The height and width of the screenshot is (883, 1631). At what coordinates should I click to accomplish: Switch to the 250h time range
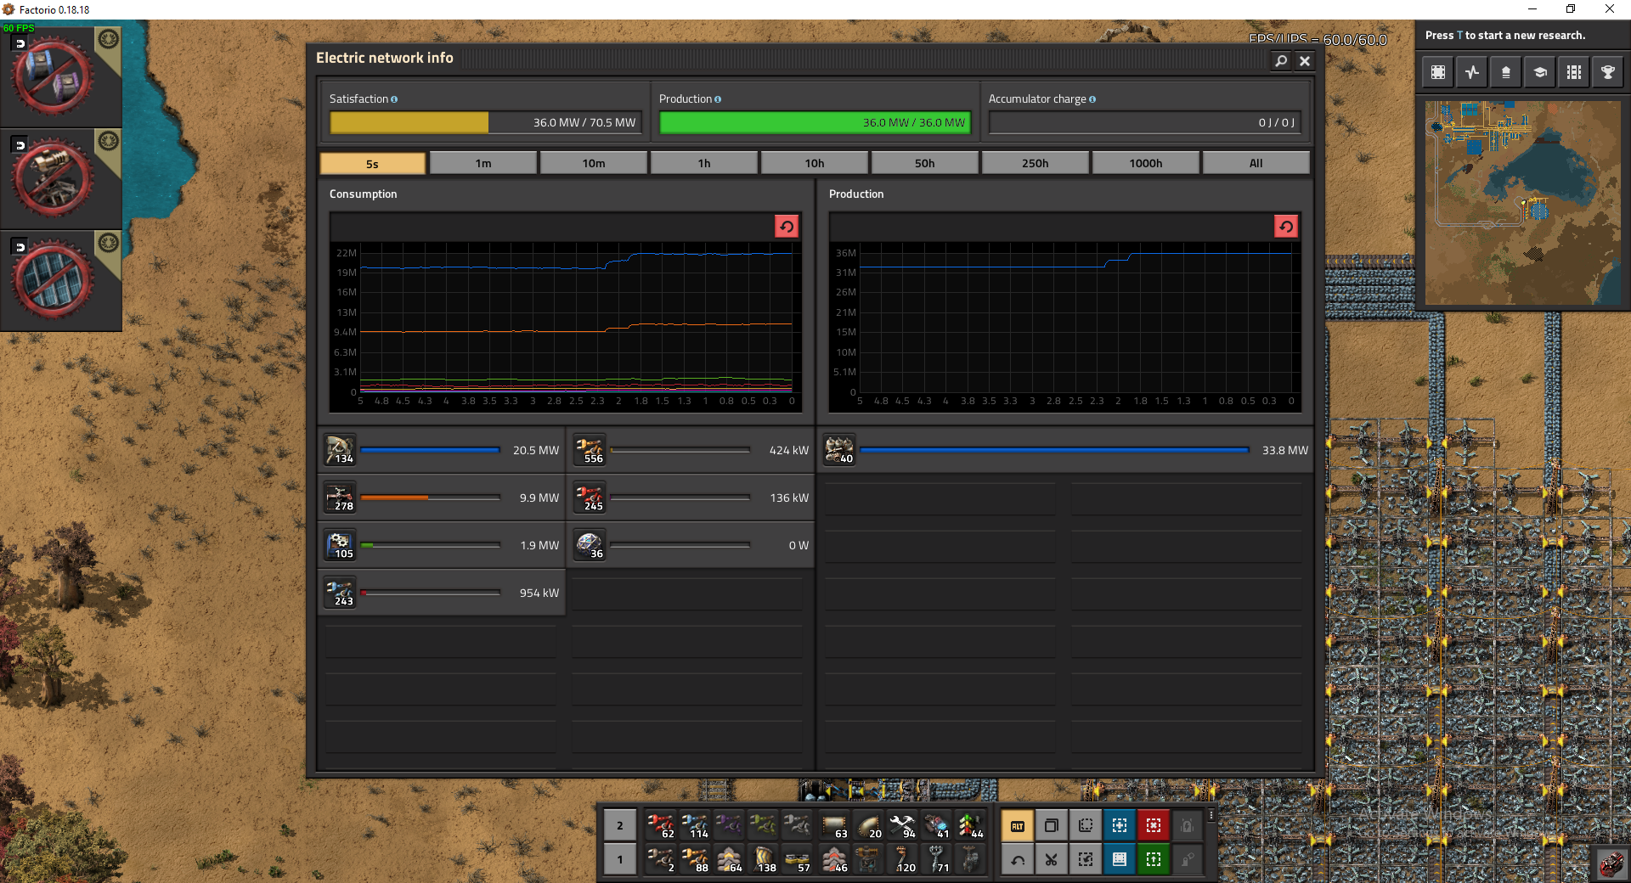(x=1036, y=163)
